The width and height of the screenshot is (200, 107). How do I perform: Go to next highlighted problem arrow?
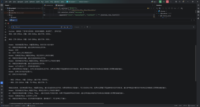click(153, 8)
